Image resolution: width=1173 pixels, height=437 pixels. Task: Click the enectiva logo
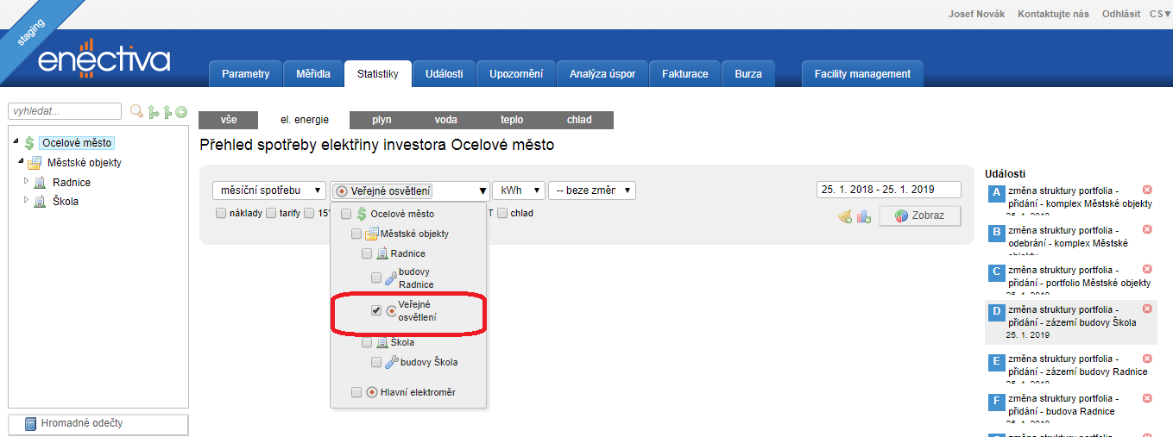104,59
